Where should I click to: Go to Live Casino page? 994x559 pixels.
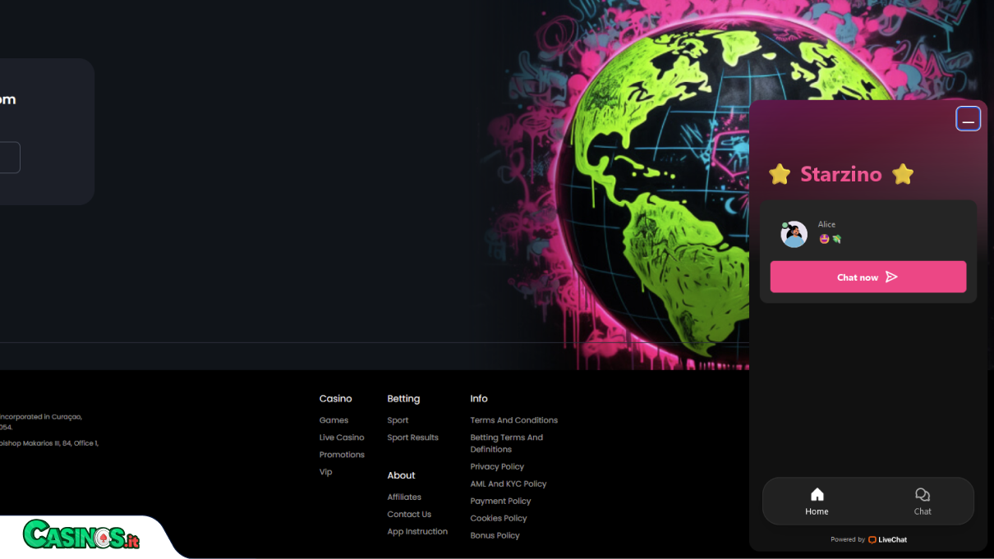pos(342,438)
